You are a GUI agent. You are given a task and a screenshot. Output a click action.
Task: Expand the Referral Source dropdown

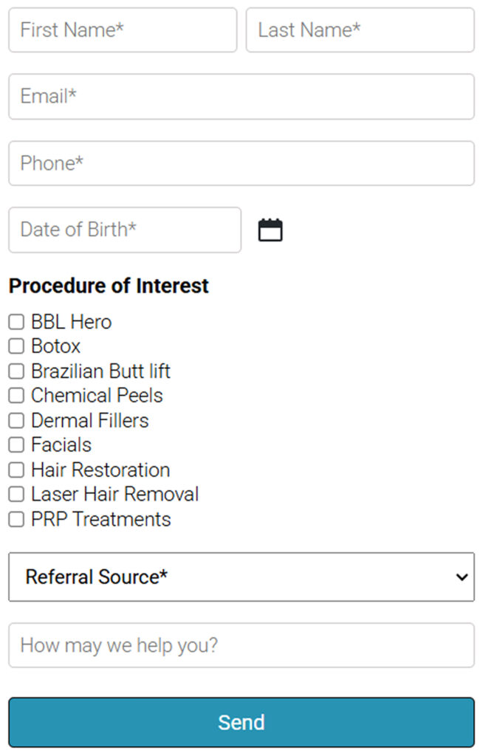pyautogui.click(x=241, y=577)
